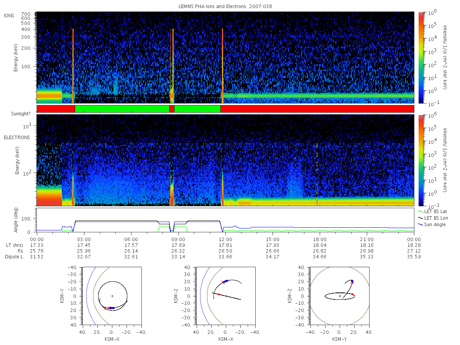Viewport: 460px width, 345px height.
Task: Click the 12:00 time axis tick label
Action: click(x=225, y=238)
